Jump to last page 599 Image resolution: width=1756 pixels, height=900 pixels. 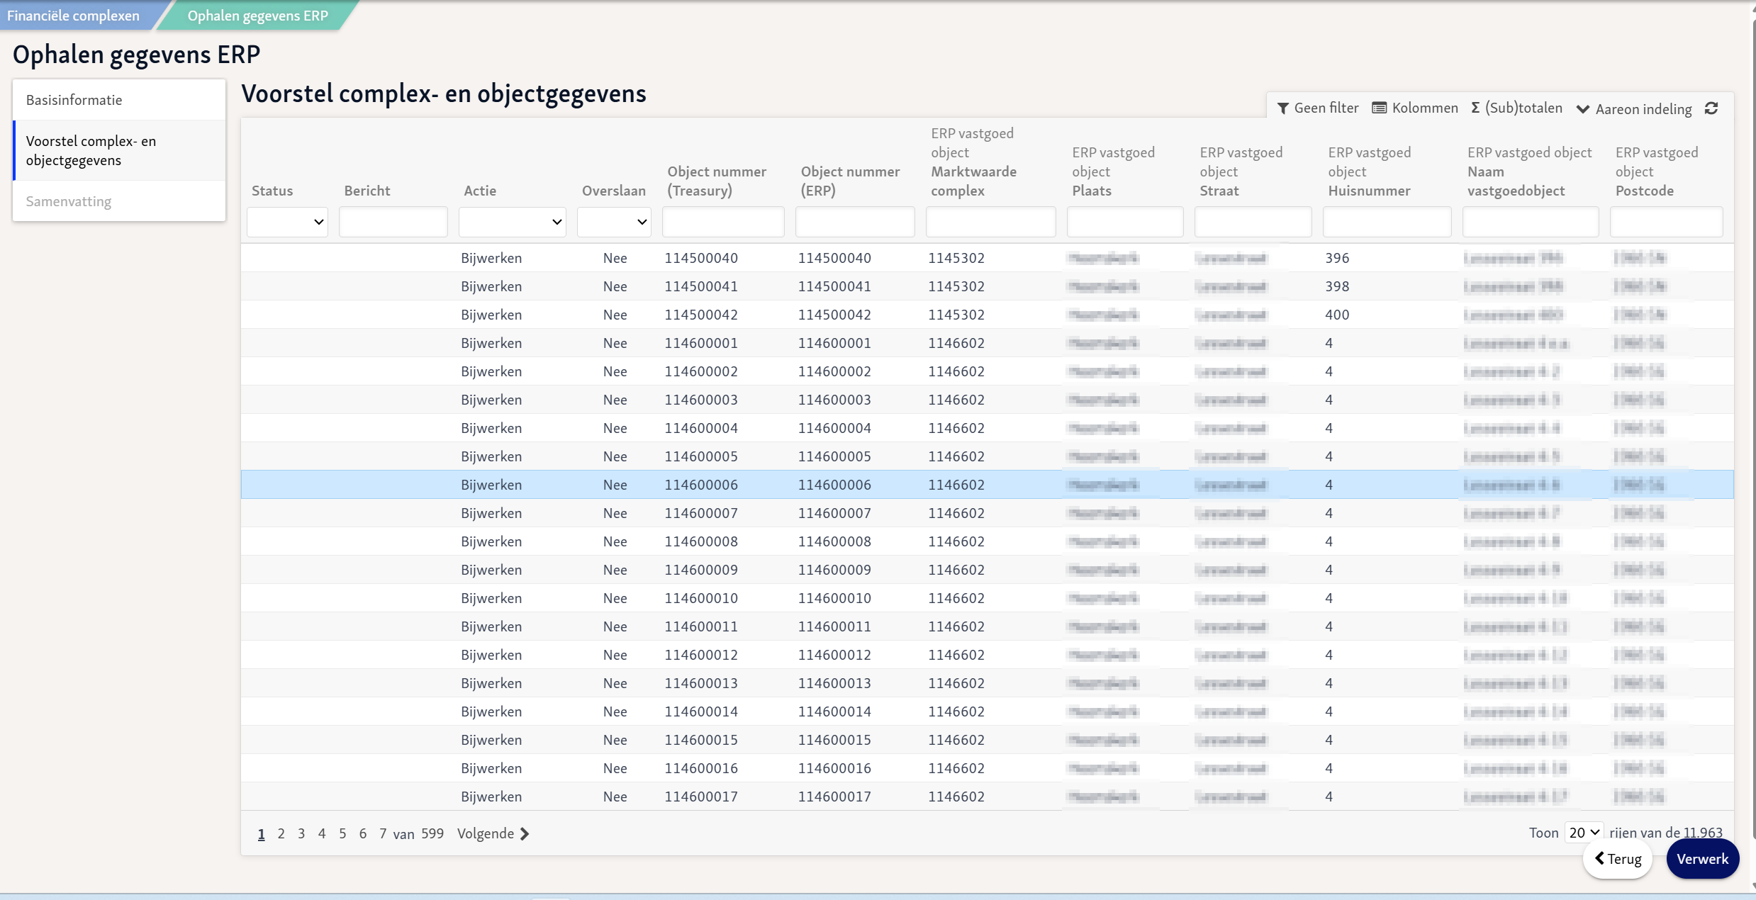[432, 833]
